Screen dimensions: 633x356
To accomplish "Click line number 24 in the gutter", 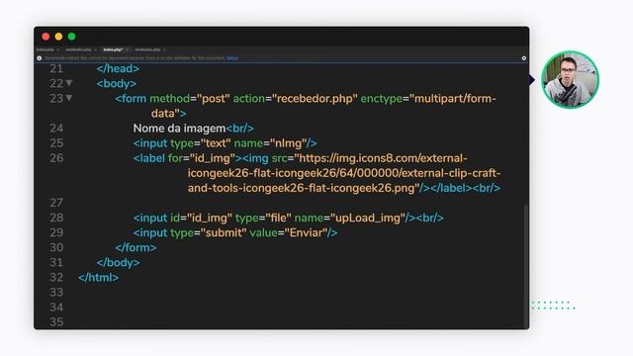I will [56, 129].
